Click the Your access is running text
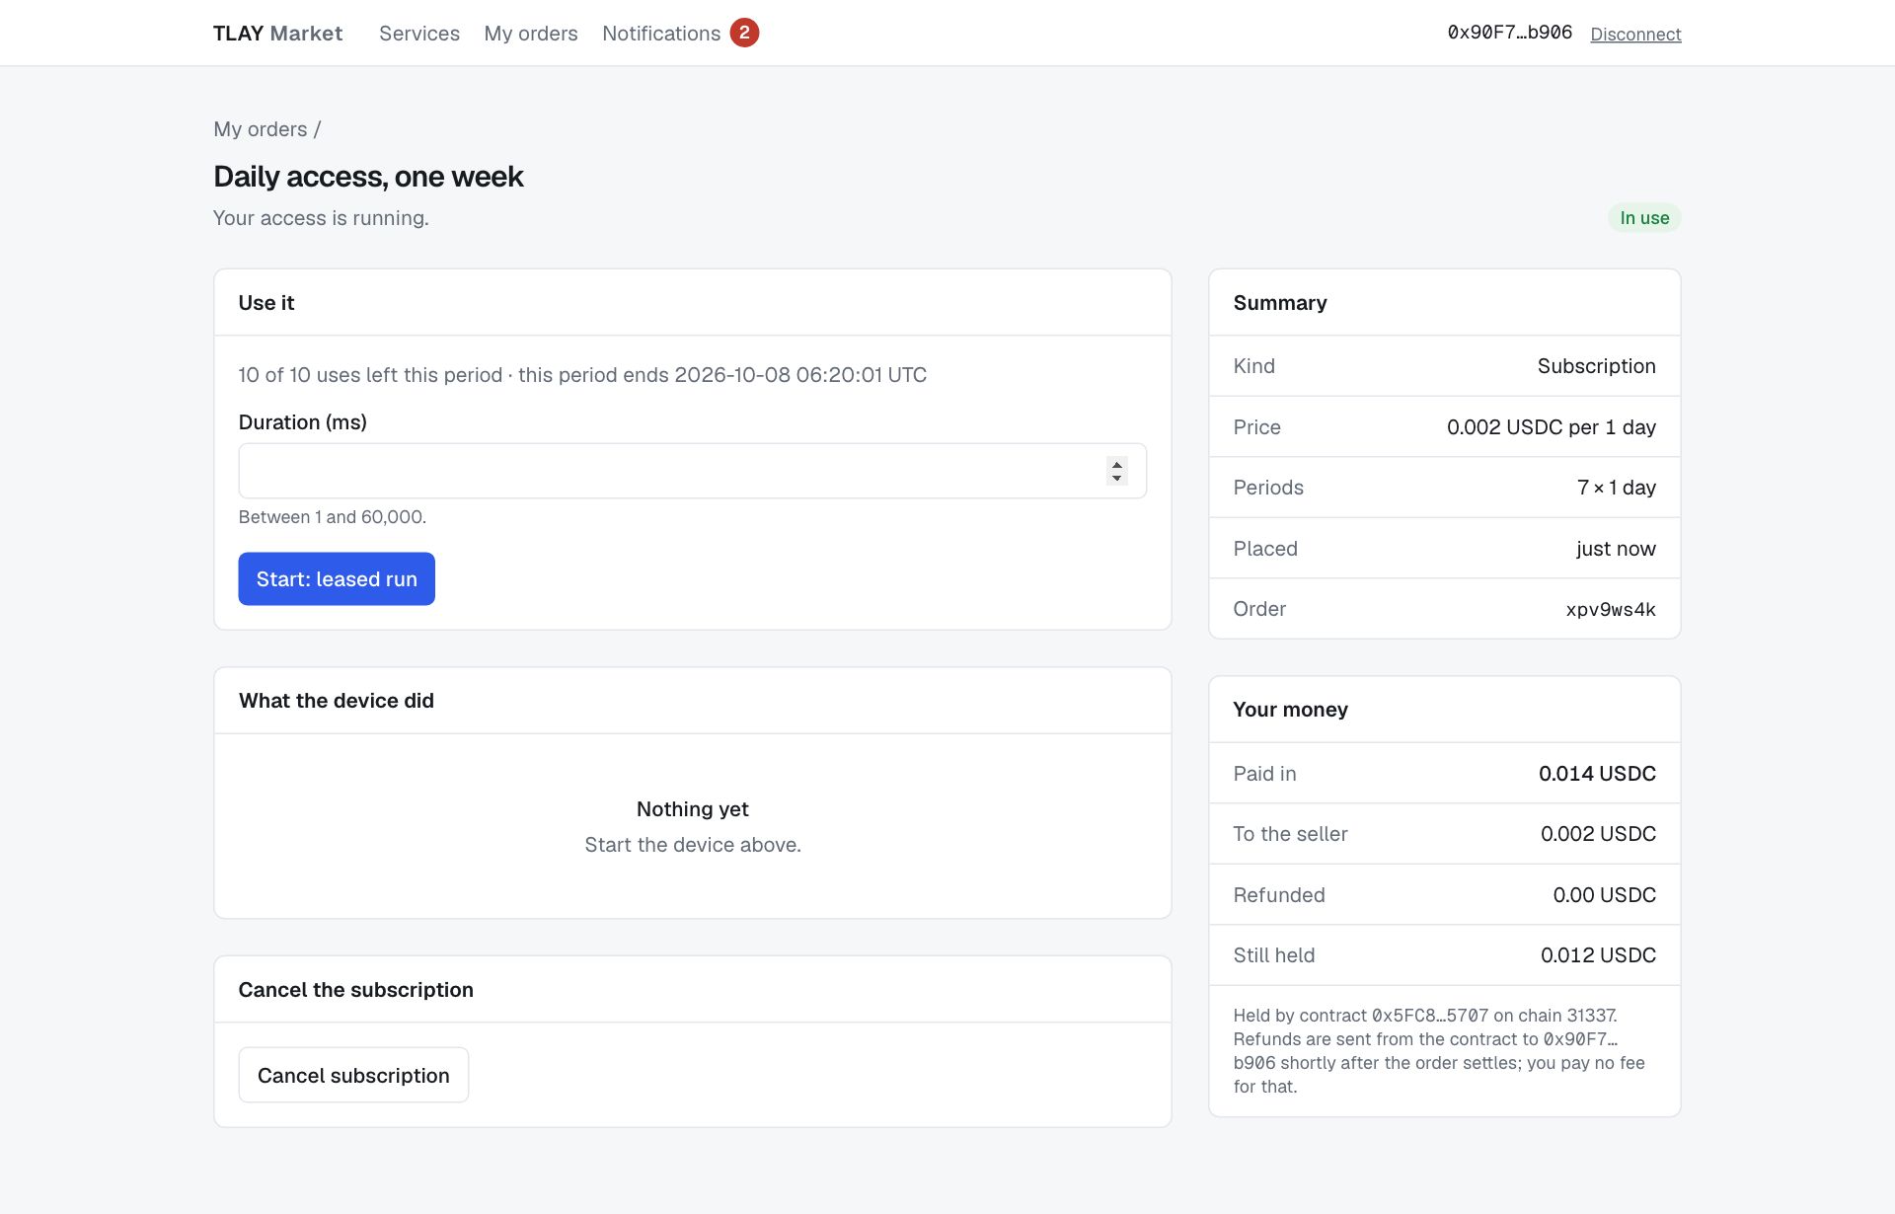This screenshot has width=1895, height=1214. pos(321,218)
